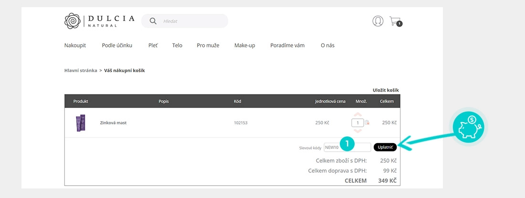Click the Jednotková cena column header

point(330,101)
